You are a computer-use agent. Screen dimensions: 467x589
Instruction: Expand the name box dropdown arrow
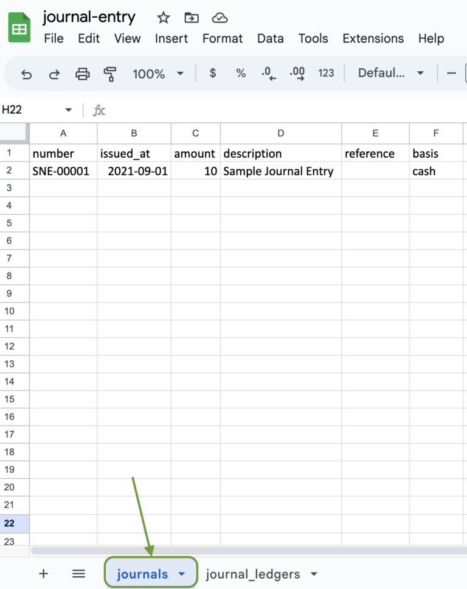tap(68, 110)
